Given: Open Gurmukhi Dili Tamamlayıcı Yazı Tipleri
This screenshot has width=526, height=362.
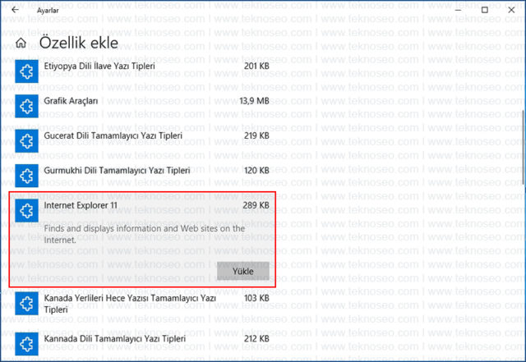Looking at the screenshot, I should pyautogui.click(x=117, y=170).
